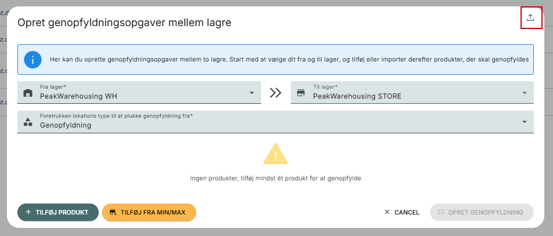Click the upload/import icon in top corner
The width and height of the screenshot is (553, 236).
(x=530, y=17)
